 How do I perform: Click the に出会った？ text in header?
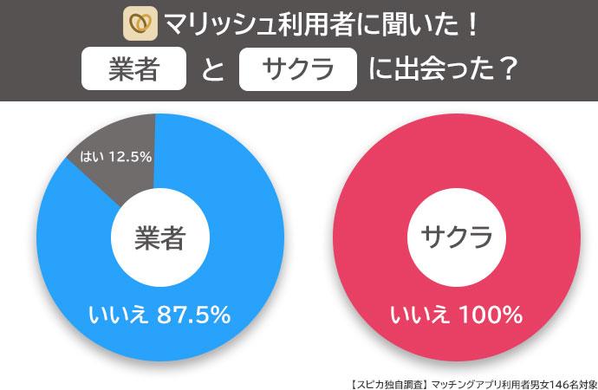[x=442, y=68]
